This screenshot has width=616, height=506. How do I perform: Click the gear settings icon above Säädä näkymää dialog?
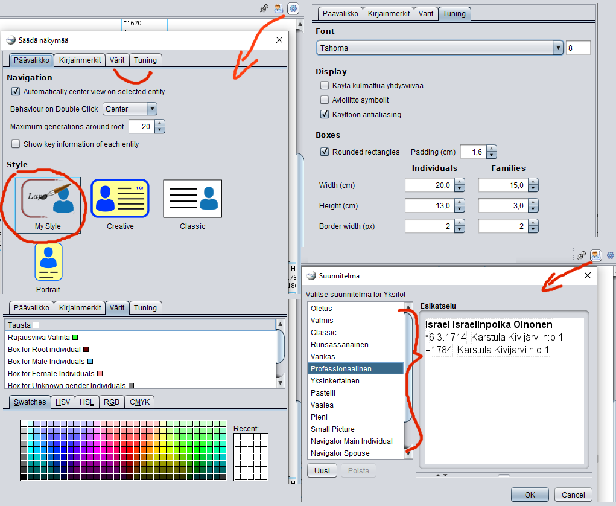pos(293,8)
